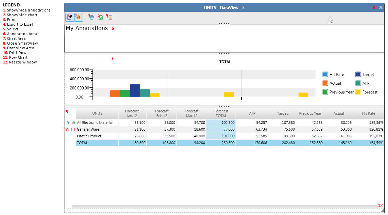Screen dimensions: 388x215
Task: Click the cell with value 37.300
Action: coord(162,129)
